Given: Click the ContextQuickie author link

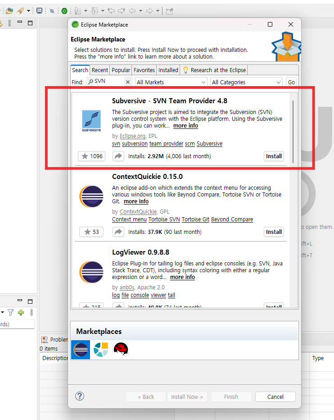Looking at the screenshot, I should [138, 212].
